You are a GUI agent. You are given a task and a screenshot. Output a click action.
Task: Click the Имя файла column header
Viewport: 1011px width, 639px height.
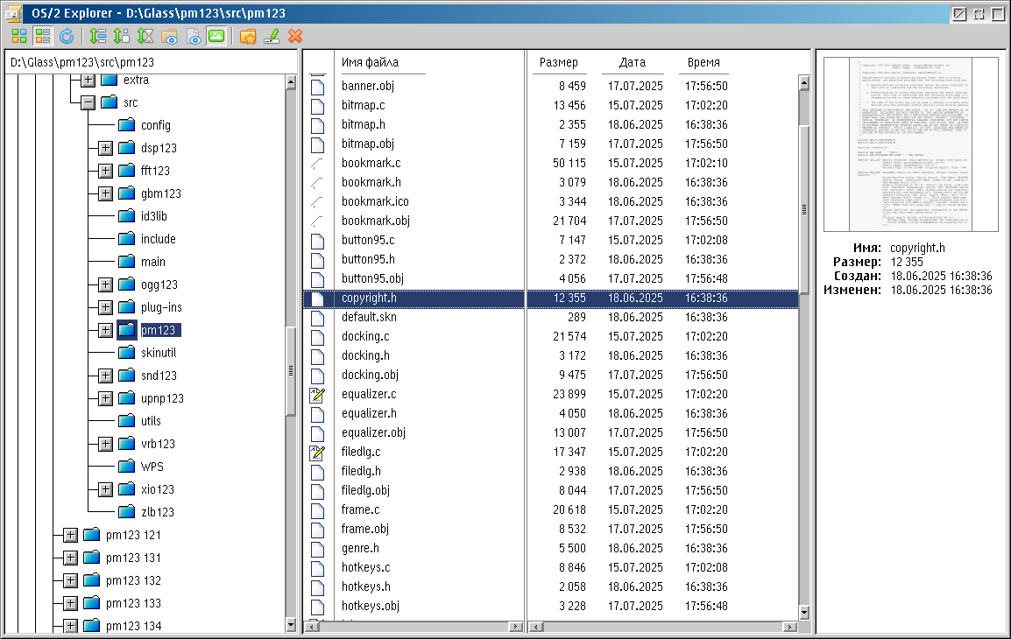click(370, 62)
